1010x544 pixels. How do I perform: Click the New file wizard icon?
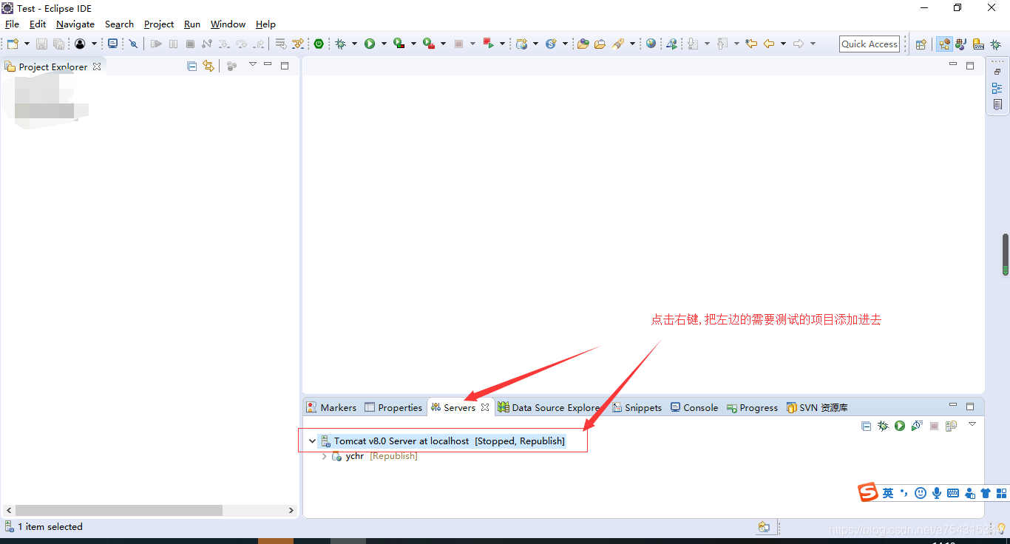click(x=13, y=44)
